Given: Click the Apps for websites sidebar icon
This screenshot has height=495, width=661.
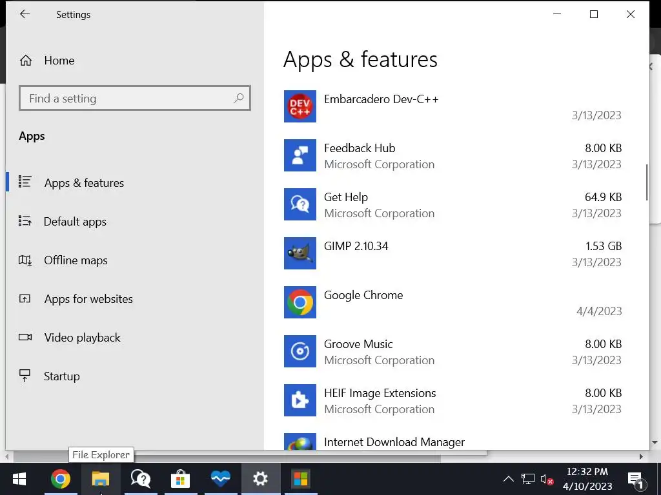Looking at the screenshot, I should point(25,299).
